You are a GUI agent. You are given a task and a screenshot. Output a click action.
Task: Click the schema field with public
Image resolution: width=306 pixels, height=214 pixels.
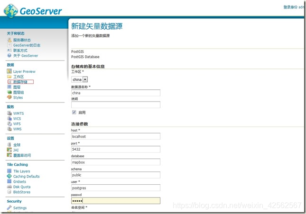pos(116,175)
